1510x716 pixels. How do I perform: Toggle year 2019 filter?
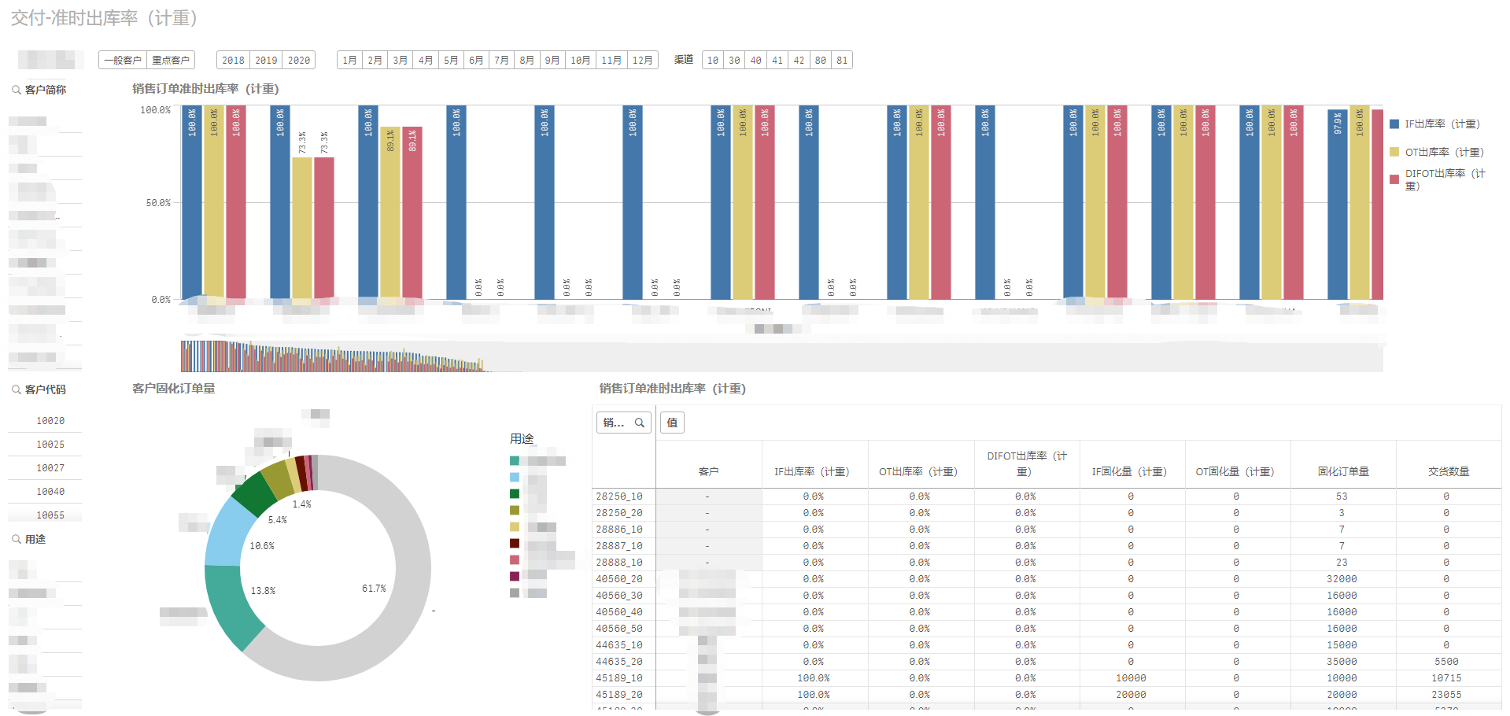(266, 60)
